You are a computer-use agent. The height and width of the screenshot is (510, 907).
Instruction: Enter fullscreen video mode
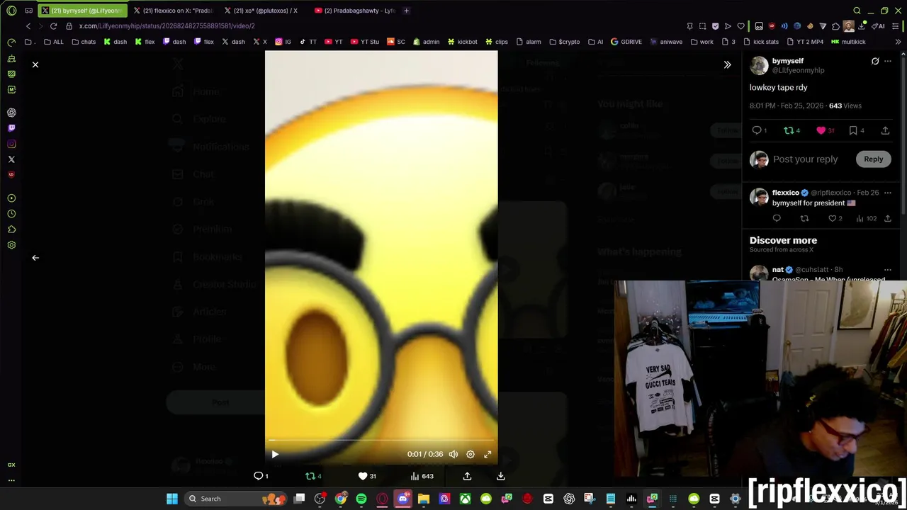point(488,454)
